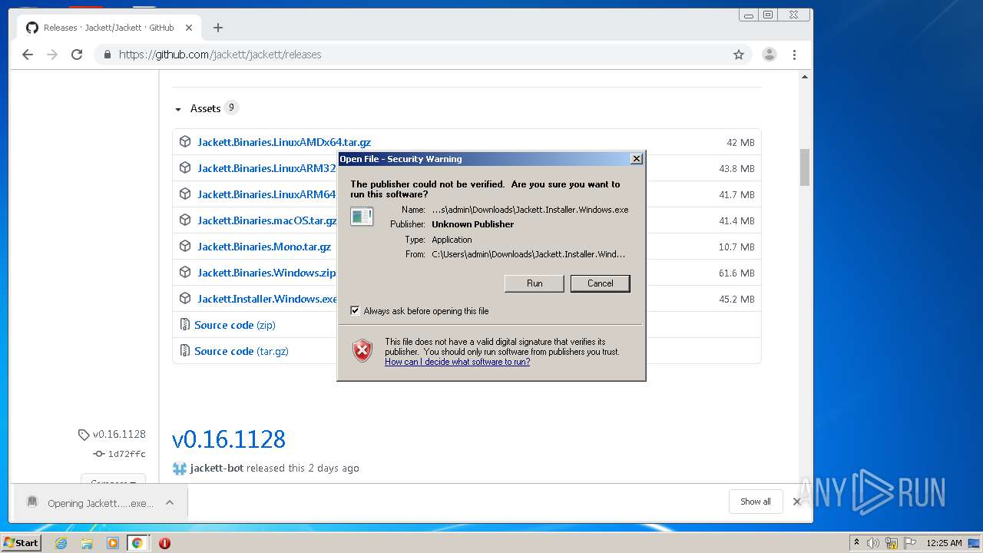Screen dimensions: 983x553
Task: Click the network status tray icon
Action: pyautogui.click(x=892, y=543)
